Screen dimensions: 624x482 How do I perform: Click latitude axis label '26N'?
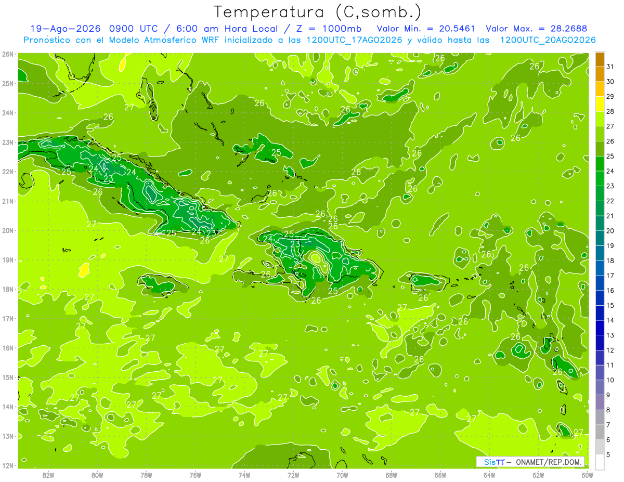point(8,54)
